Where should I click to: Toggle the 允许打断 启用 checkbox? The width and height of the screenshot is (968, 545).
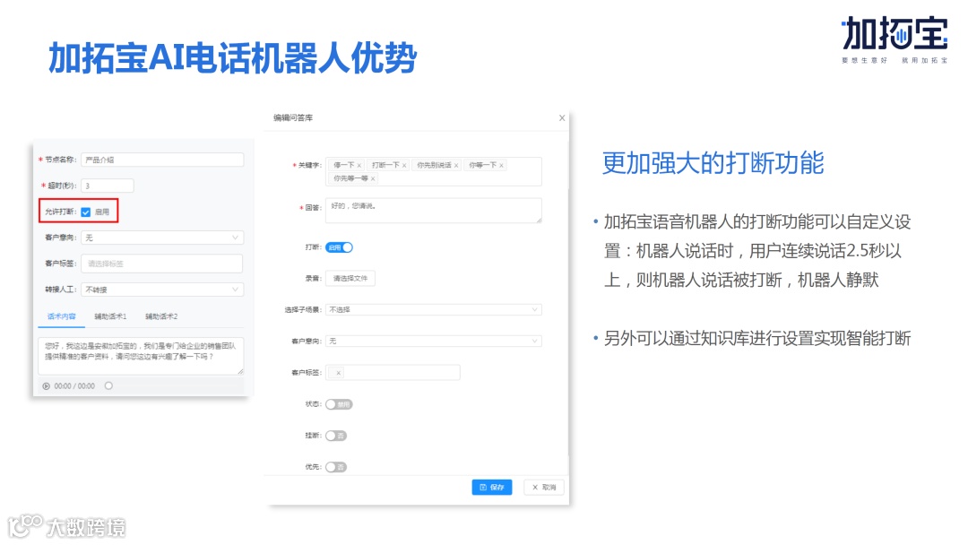86,212
